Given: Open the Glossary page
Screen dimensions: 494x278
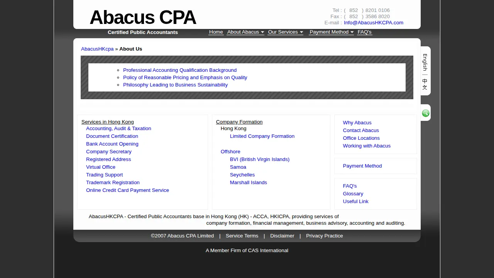Looking at the screenshot, I should [353, 194].
